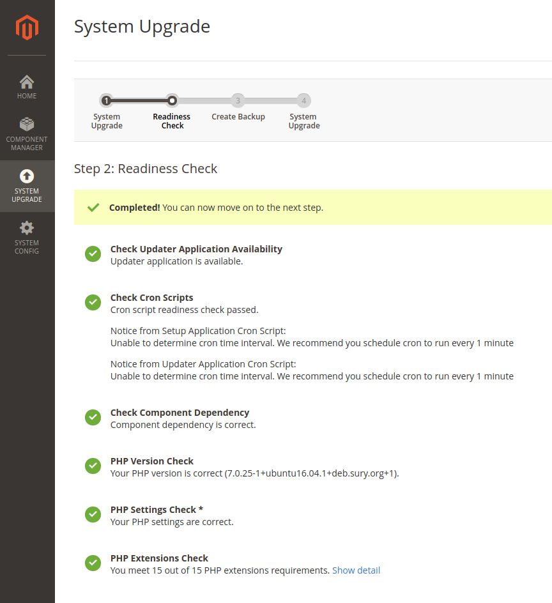
Task: Click check icon beside Check Component Dependency
Action: (93, 417)
